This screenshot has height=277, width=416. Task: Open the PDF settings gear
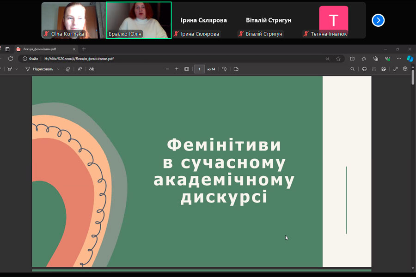[x=405, y=69]
